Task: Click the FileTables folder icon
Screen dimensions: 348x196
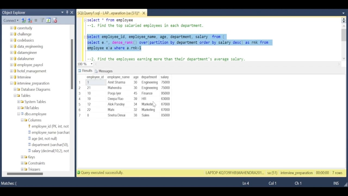Action: 22,108
